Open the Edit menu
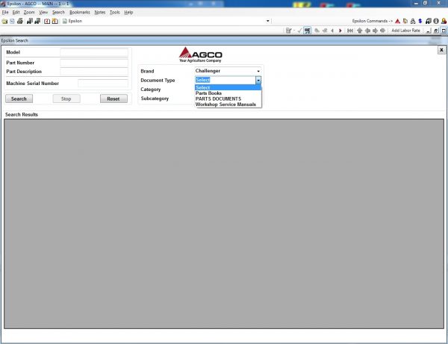This screenshot has height=344, width=448. tap(16, 12)
